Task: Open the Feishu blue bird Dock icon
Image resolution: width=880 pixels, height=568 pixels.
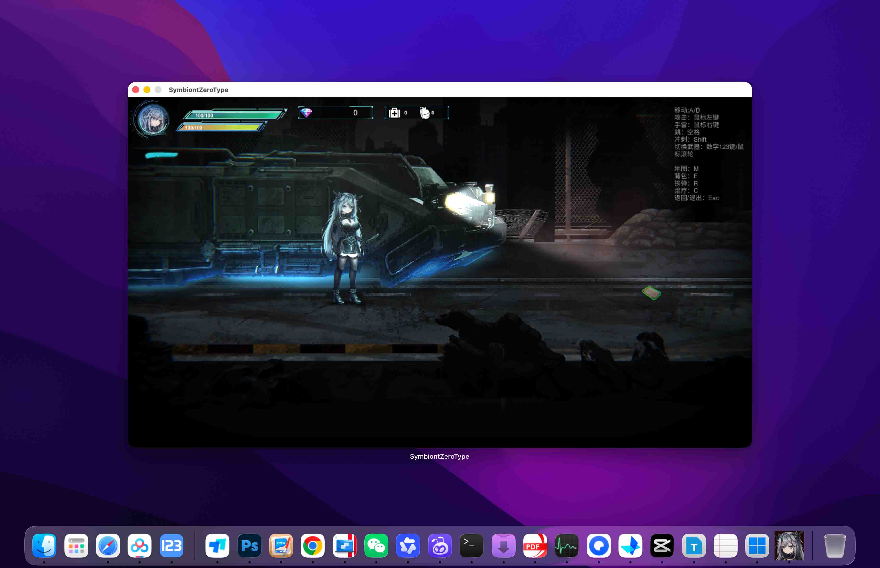Action: 630,546
